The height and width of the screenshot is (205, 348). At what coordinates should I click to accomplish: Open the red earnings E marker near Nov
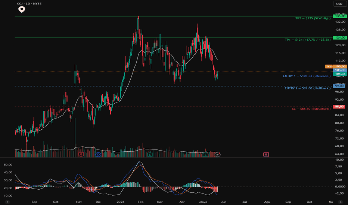click(81, 154)
